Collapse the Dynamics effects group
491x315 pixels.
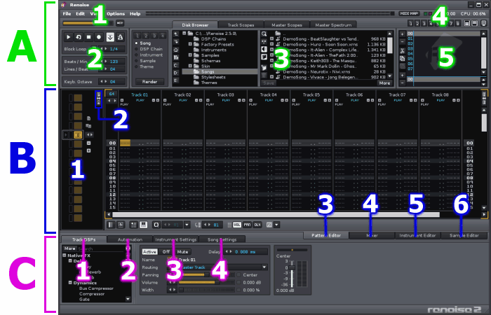tap(70, 283)
